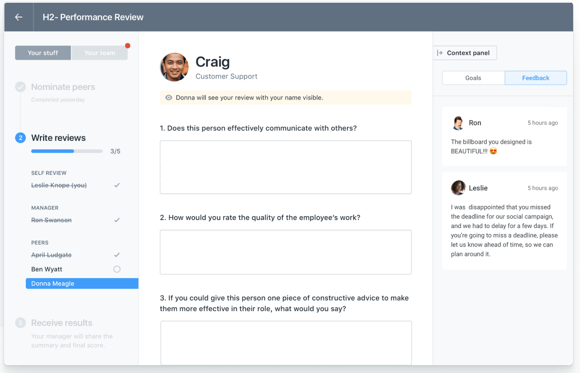580x373 pixels.
Task: Collapse the Context panel button
Action: (x=464, y=53)
